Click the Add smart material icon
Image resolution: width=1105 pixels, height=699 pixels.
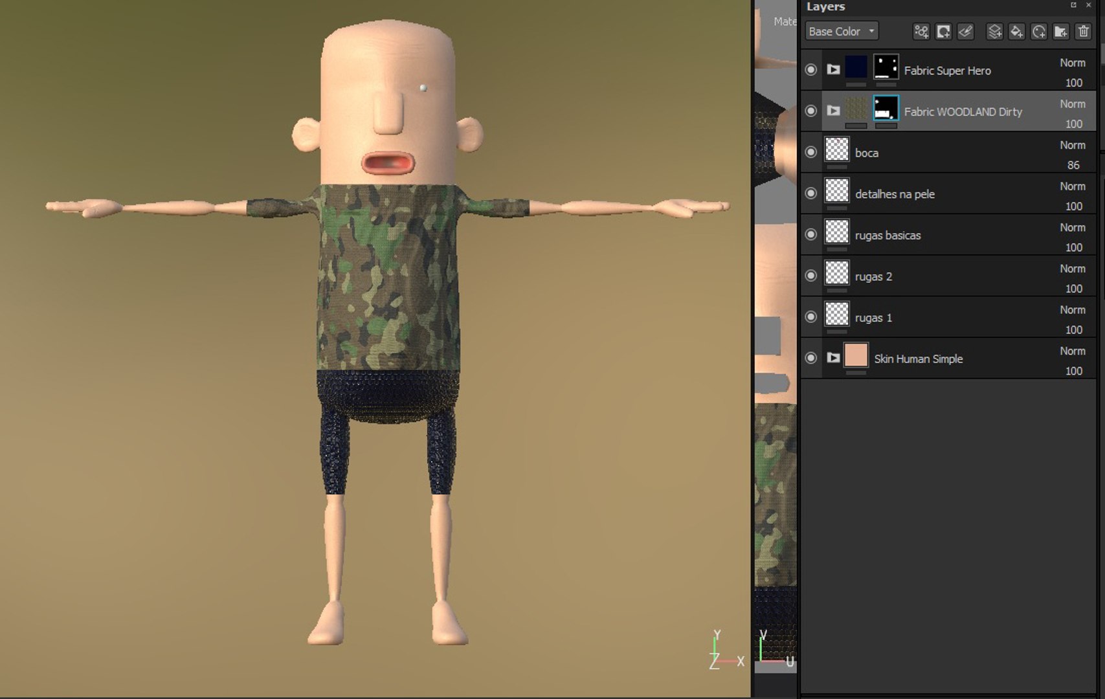pos(1039,31)
